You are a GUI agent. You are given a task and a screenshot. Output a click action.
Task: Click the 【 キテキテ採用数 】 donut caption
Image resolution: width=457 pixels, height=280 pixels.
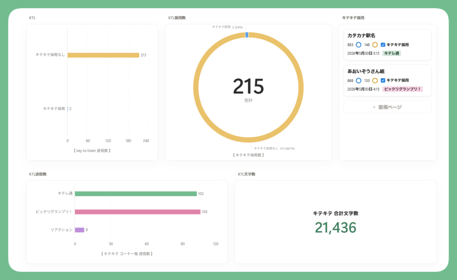coord(248,155)
